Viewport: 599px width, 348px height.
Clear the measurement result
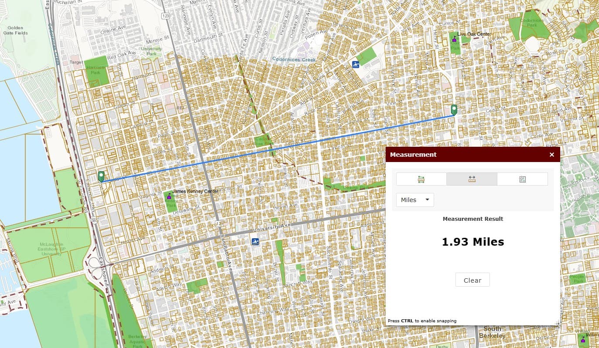472,280
